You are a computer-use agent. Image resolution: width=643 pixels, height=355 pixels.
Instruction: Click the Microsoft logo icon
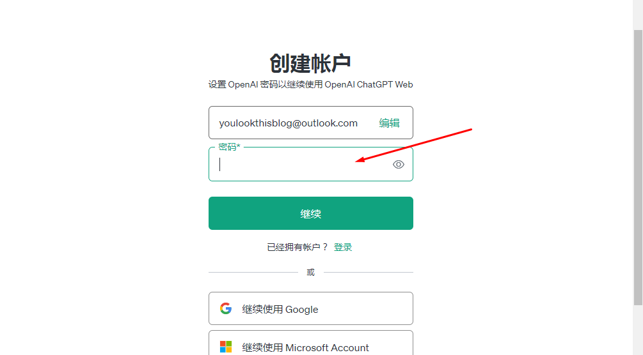pos(226,347)
